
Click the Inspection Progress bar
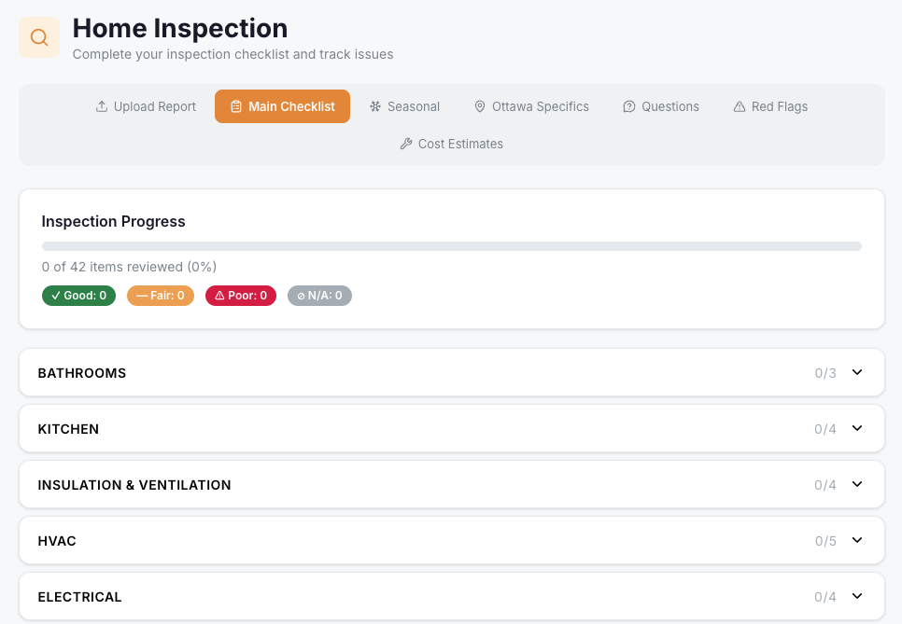coord(451,245)
